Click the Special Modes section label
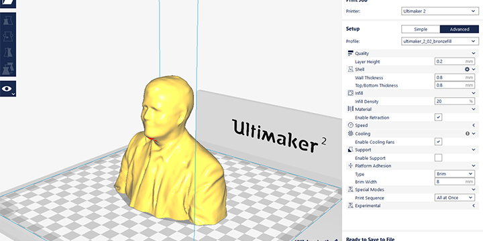Image resolution: width=483 pixels, height=241 pixels. coord(370,189)
